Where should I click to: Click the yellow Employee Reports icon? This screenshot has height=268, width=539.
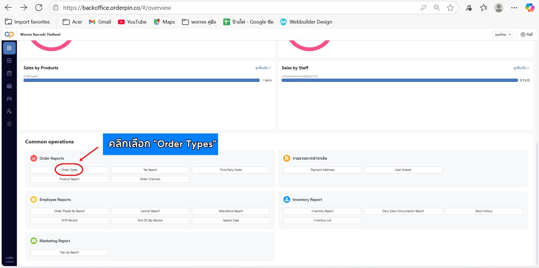[x=34, y=200]
